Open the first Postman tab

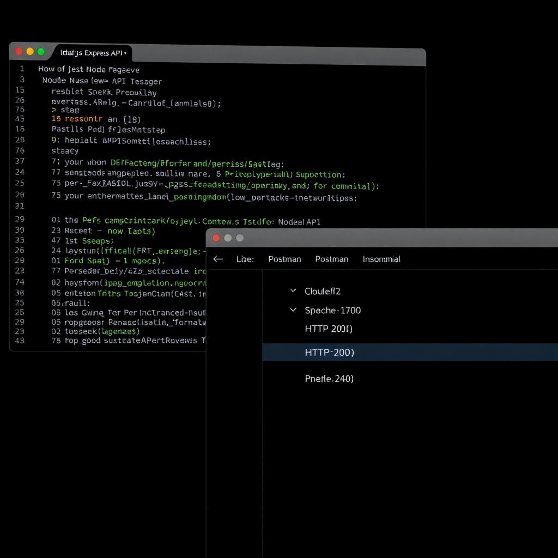(284, 259)
